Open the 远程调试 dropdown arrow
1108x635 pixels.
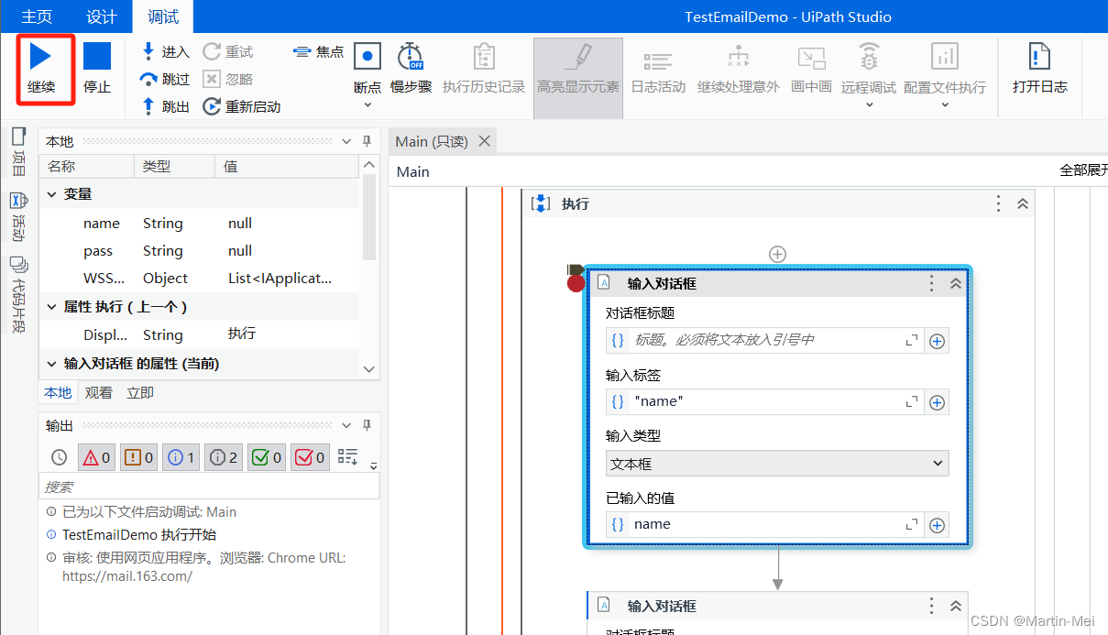(869, 104)
